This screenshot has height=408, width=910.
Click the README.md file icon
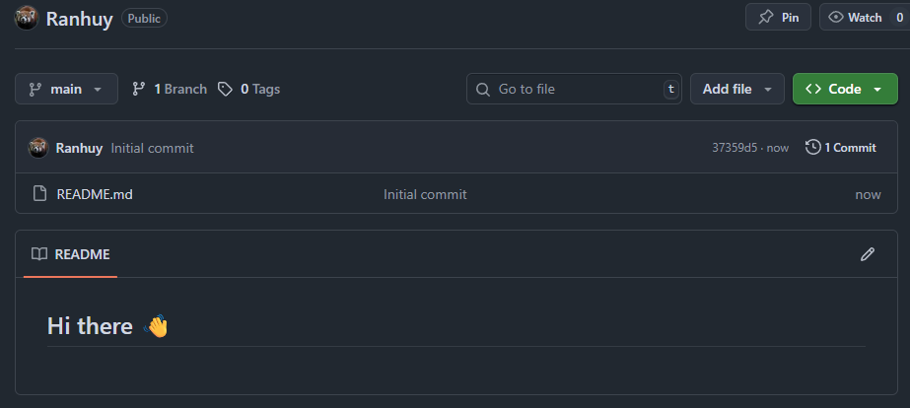(x=39, y=193)
